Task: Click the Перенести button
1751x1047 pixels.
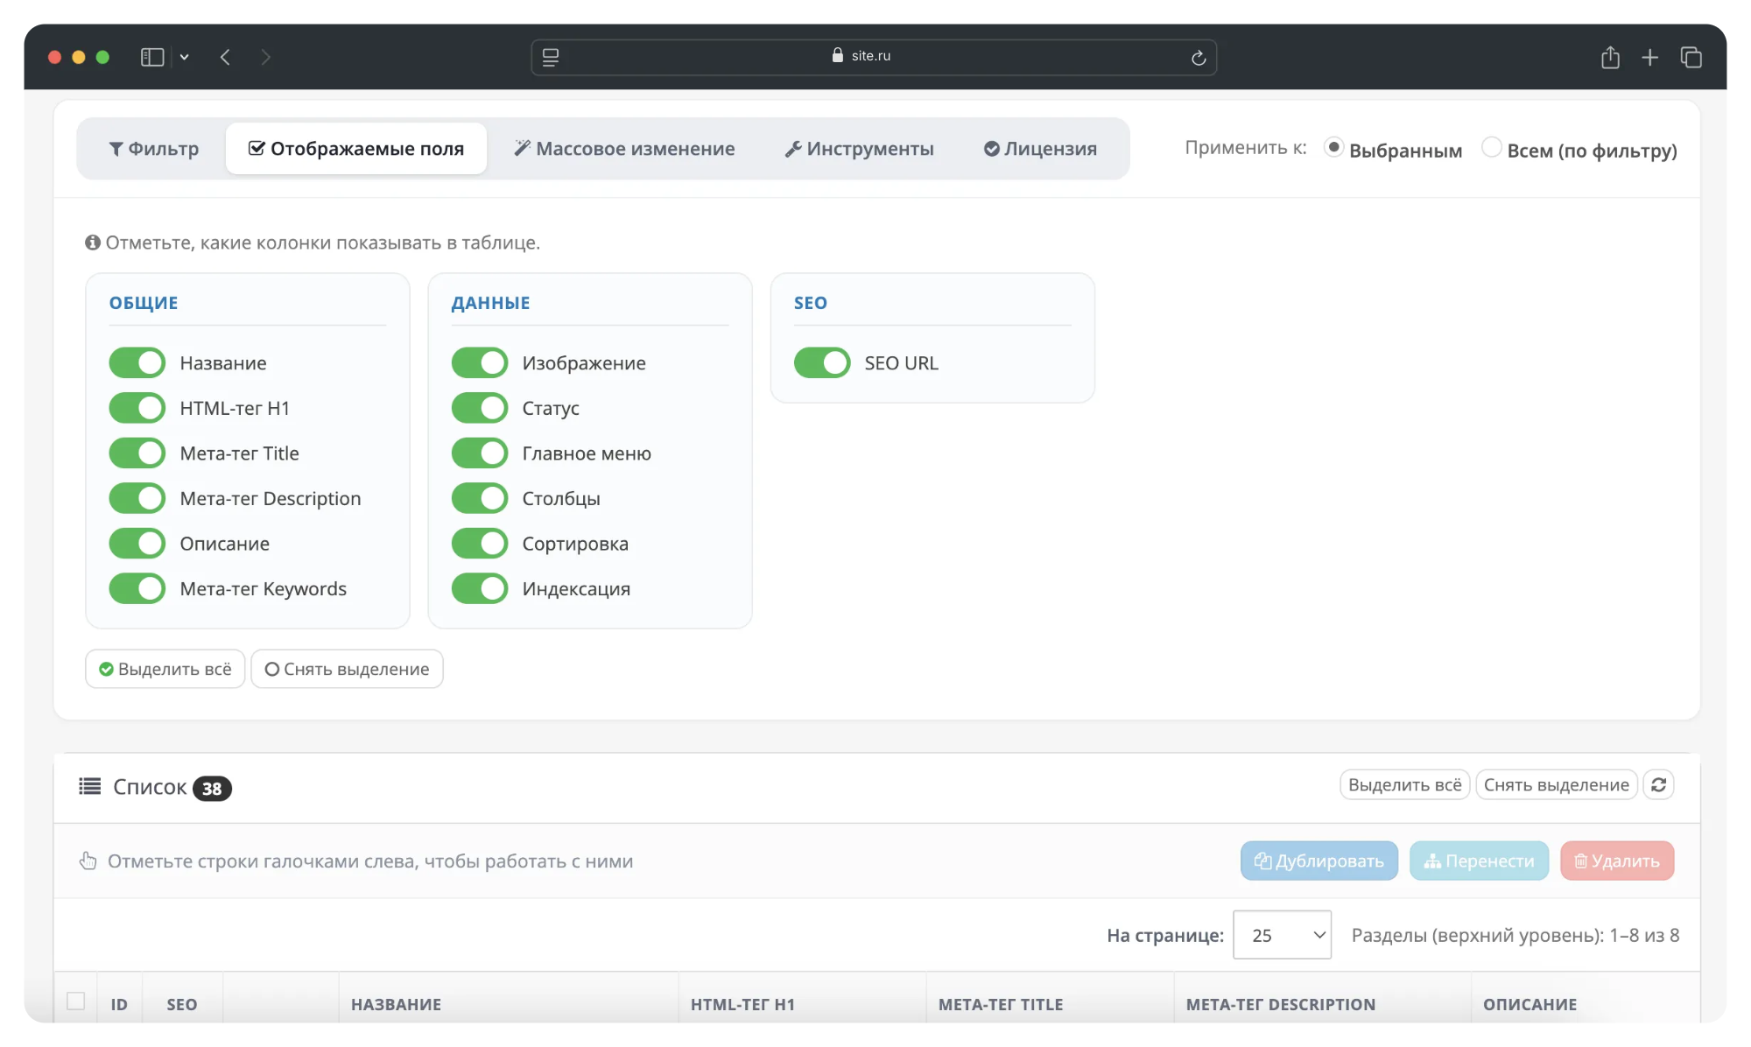Action: pyautogui.click(x=1479, y=861)
